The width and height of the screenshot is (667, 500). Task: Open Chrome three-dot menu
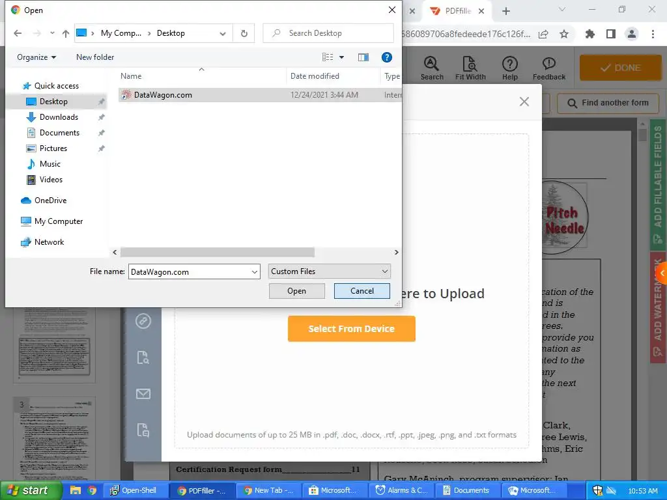tap(653, 34)
